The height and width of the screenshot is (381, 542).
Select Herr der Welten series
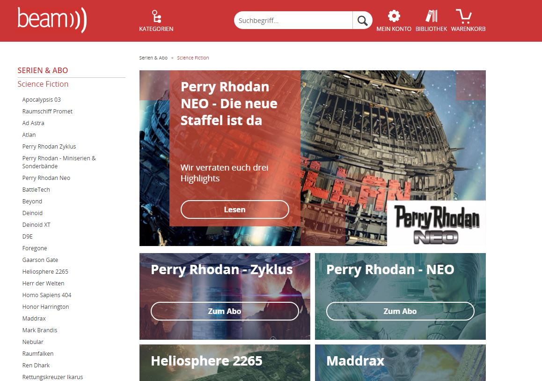43,284
